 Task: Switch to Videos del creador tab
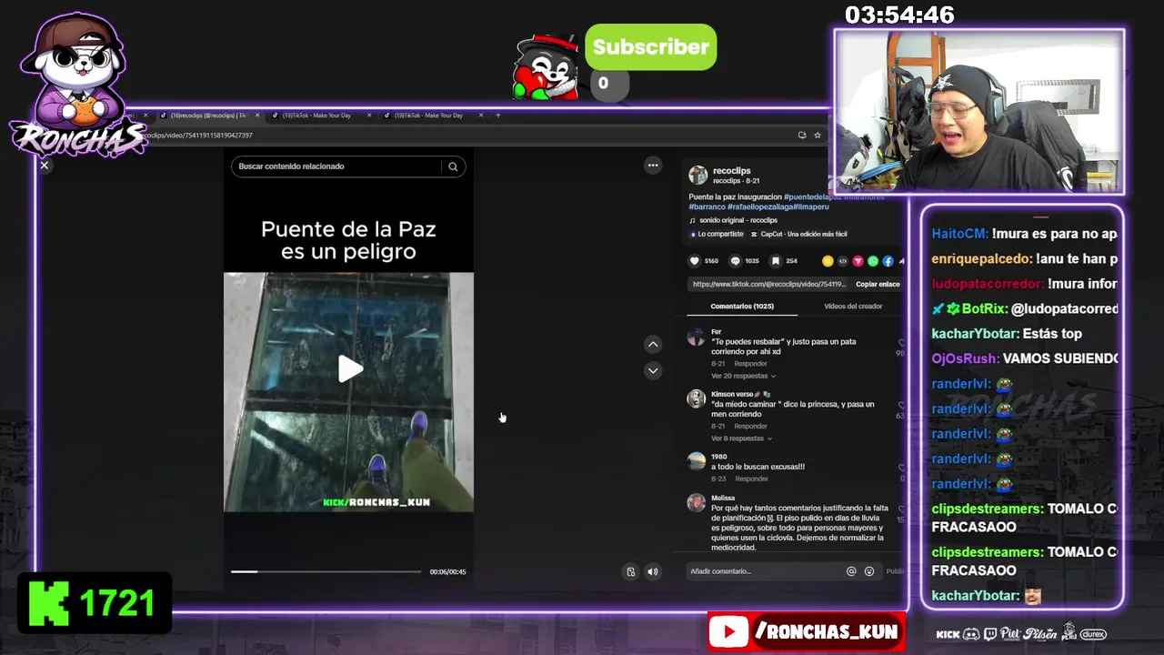pos(853,307)
